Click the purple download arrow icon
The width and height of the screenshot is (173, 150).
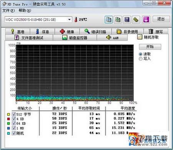point(146,20)
